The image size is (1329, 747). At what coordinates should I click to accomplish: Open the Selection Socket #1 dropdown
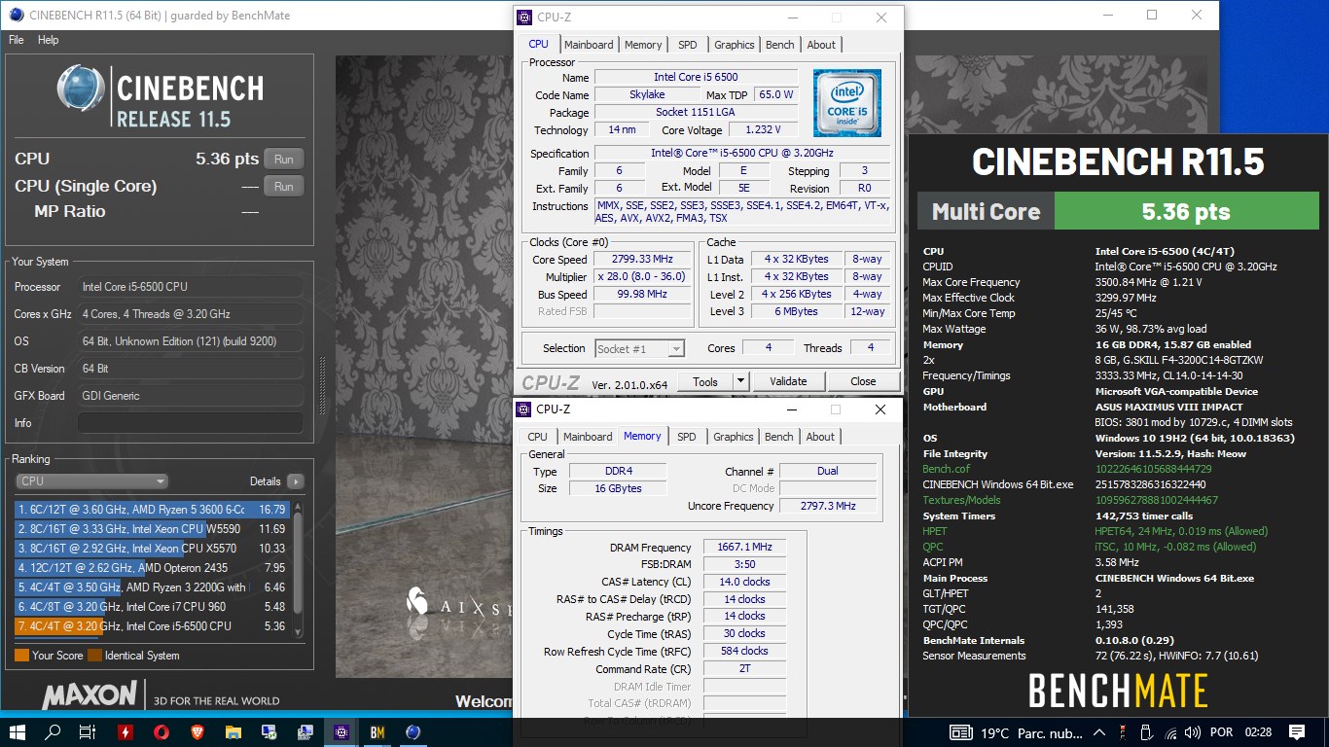click(x=639, y=348)
